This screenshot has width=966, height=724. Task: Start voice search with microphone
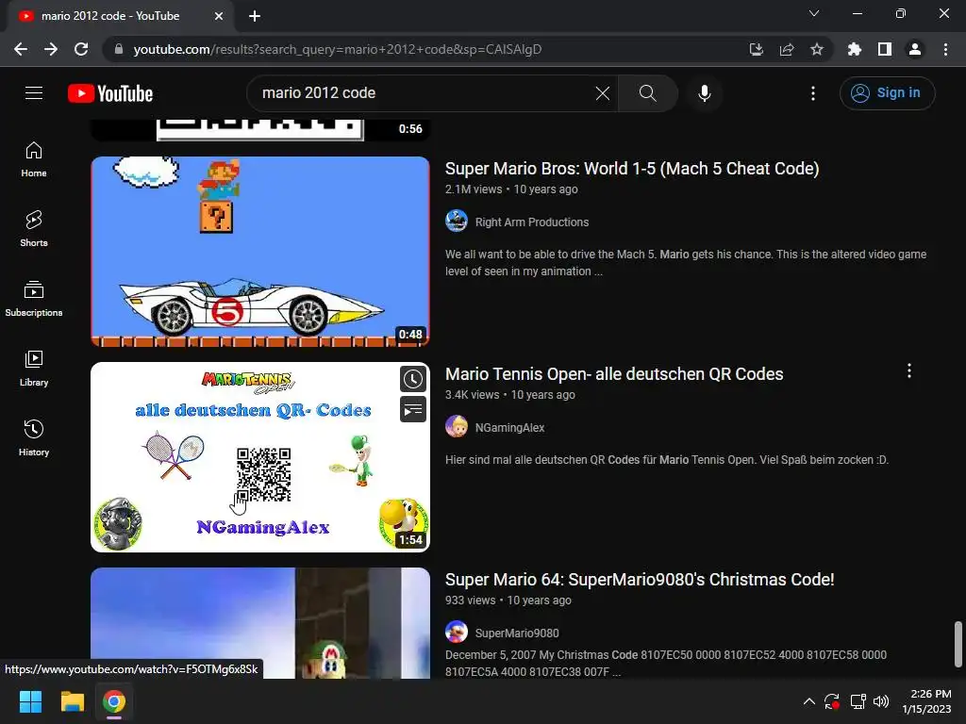click(704, 93)
